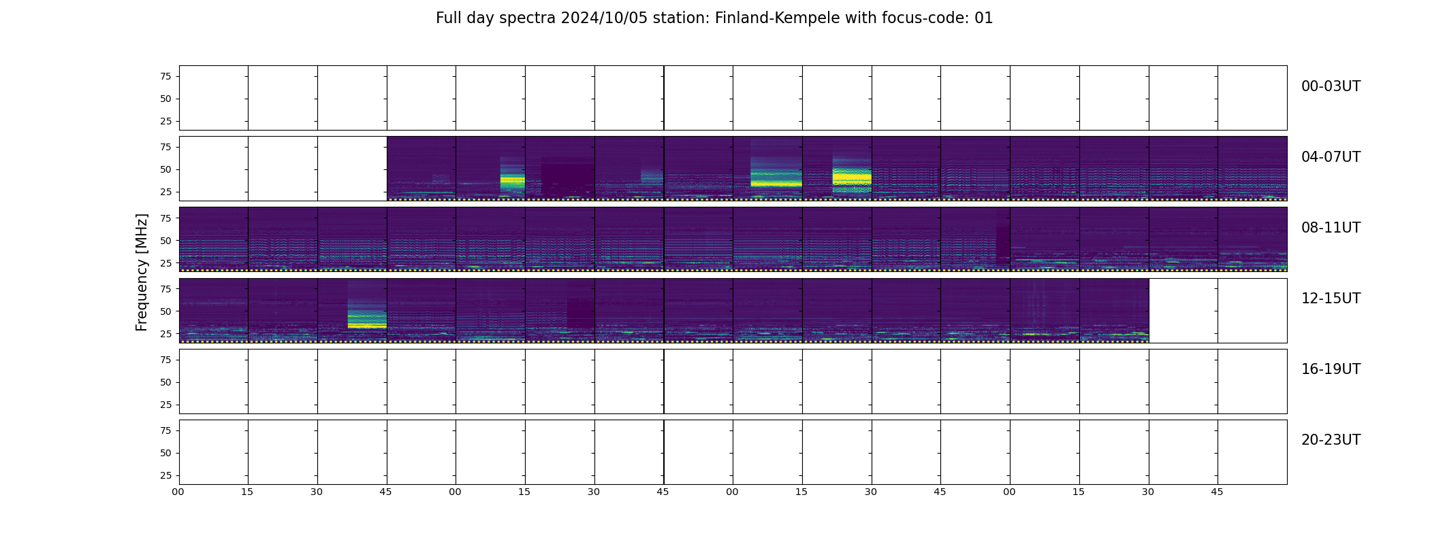Click the '50' tick label of 00-03UT row
1430x544 pixels.
[x=165, y=99]
